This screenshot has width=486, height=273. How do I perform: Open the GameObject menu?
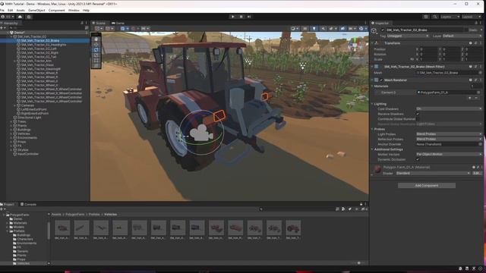[36, 10]
